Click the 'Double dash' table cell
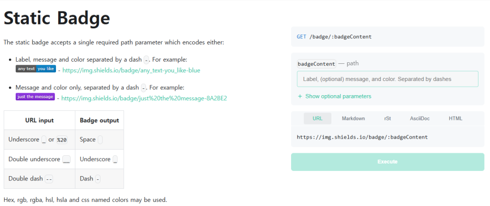Viewport: 490px width, 206px height. tap(39, 178)
